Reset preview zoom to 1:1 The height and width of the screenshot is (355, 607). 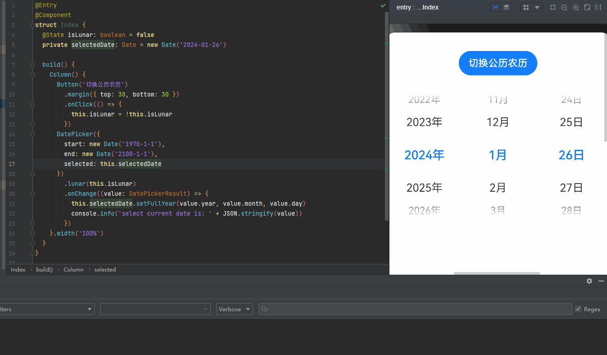tap(598, 7)
